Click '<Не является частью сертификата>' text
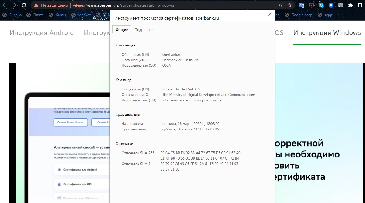The width and height of the screenshot is (365, 203). (192, 100)
